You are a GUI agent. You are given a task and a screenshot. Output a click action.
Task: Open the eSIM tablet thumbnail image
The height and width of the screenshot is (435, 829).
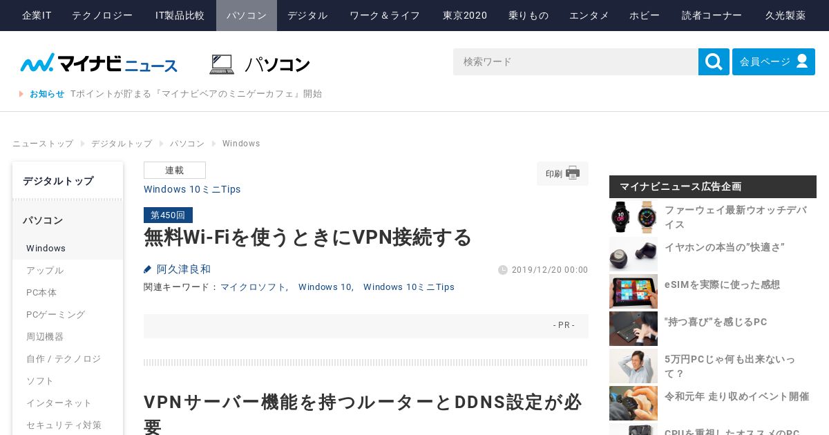coord(633,291)
